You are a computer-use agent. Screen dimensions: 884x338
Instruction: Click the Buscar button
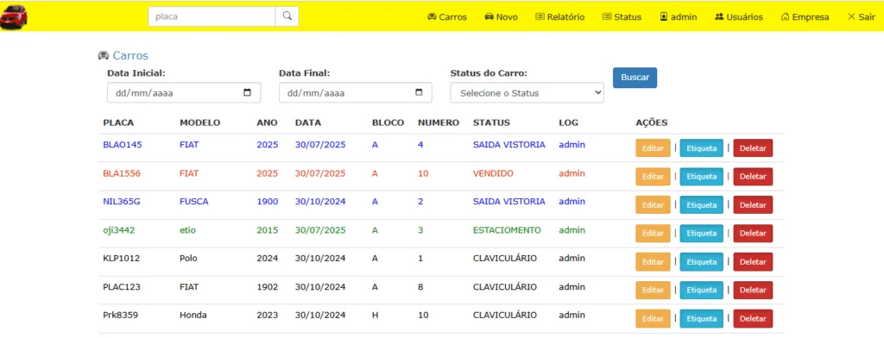pyautogui.click(x=635, y=78)
